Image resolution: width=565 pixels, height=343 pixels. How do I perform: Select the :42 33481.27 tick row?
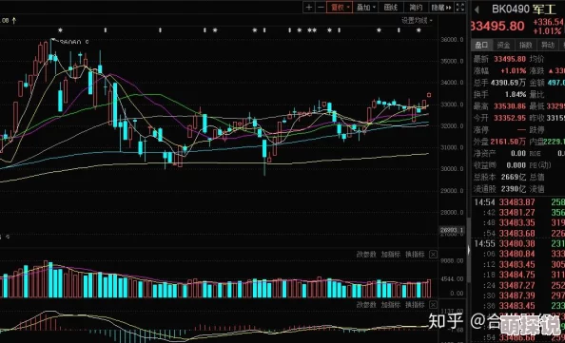coord(519,213)
